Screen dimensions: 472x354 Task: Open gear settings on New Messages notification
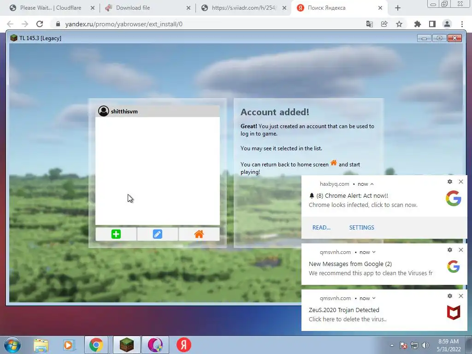[x=450, y=250]
